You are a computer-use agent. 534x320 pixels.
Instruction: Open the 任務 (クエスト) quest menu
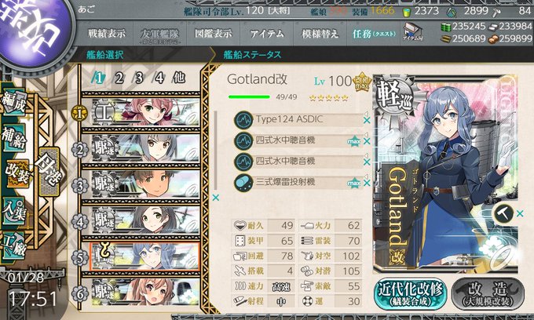(374, 34)
